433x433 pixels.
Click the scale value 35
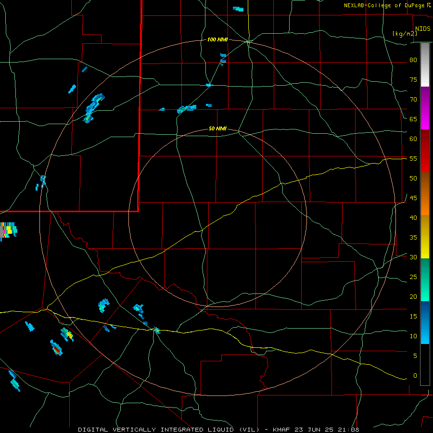pyautogui.click(x=413, y=238)
